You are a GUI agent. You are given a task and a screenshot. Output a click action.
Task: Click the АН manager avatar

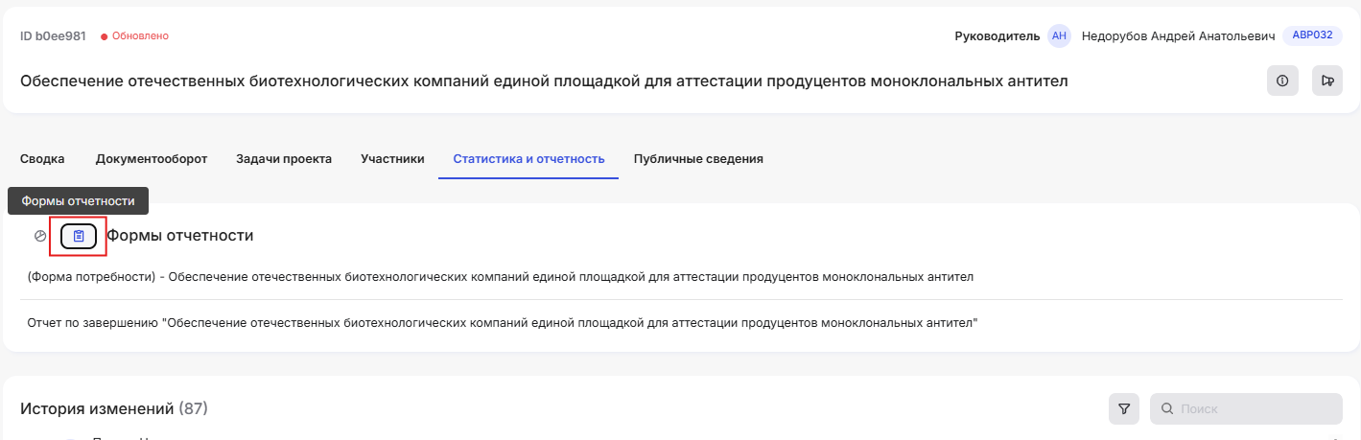(x=1059, y=35)
